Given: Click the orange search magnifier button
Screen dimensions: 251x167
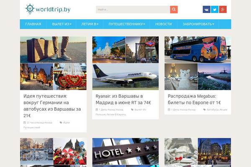Looking at the screenshot, I should (x=174, y=10).
